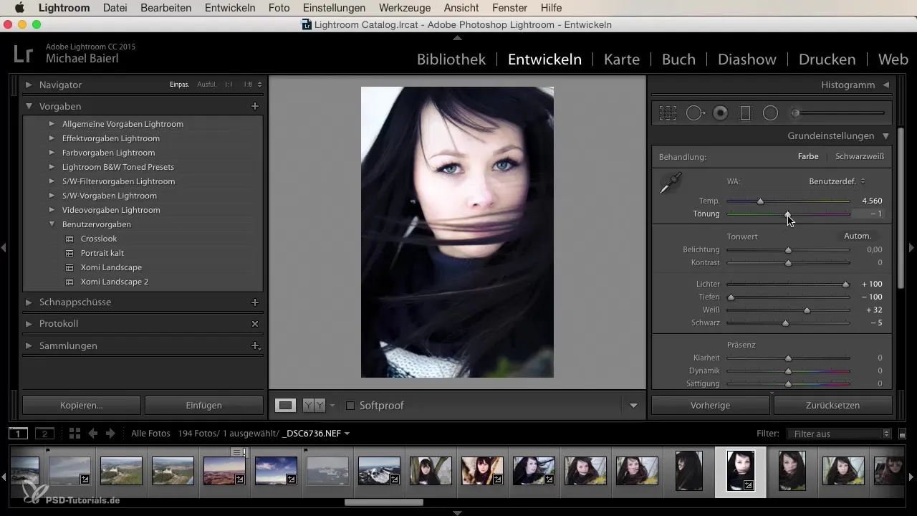Click the Autom. tone button

pyautogui.click(x=858, y=236)
